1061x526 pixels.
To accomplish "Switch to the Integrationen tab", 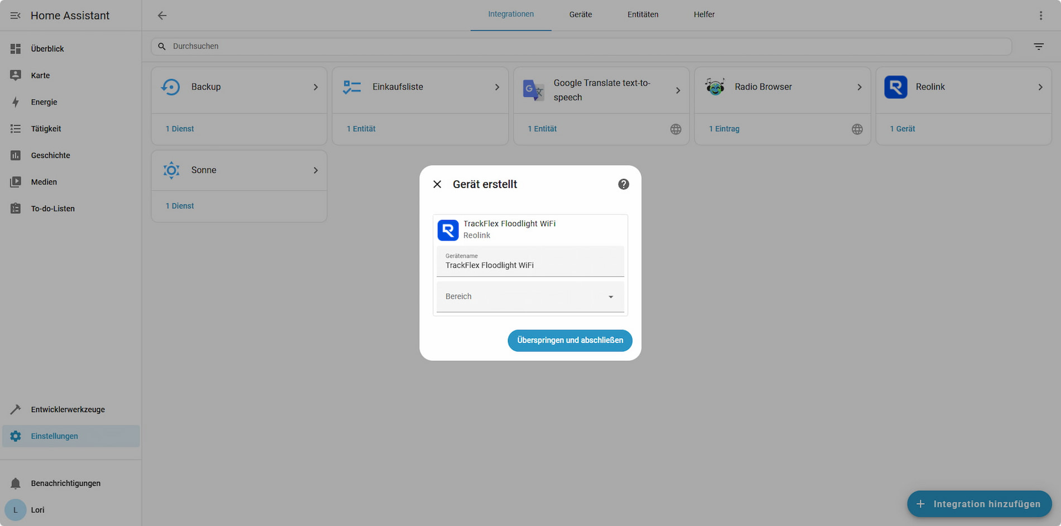I will coord(511,15).
